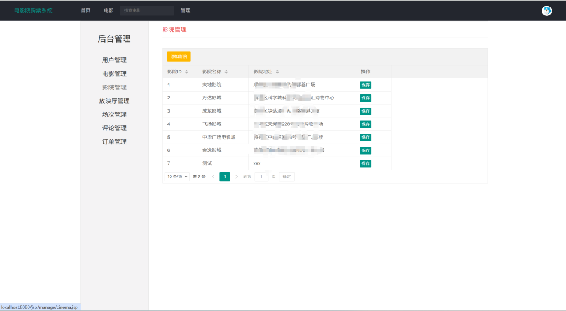The height and width of the screenshot is (311, 566).
Task: Select 用户管理 in the sidebar
Action: point(114,60)
